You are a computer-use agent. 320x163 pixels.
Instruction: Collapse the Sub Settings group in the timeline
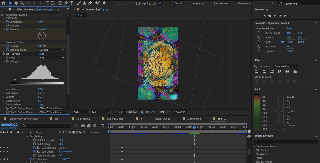pyautogui.click(x=28, y=136)
